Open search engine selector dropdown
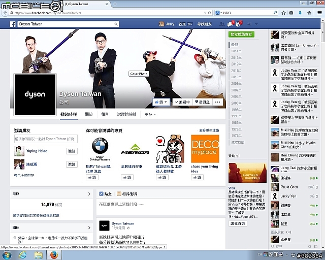 click(x=219, y=13)
